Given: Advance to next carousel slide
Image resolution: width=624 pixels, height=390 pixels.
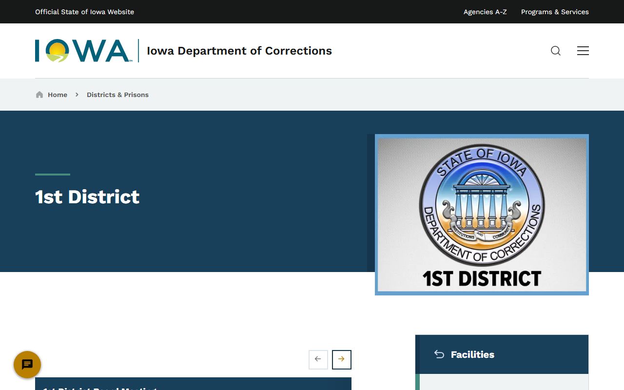Looking at the screenshot, I should pos(342,360).
